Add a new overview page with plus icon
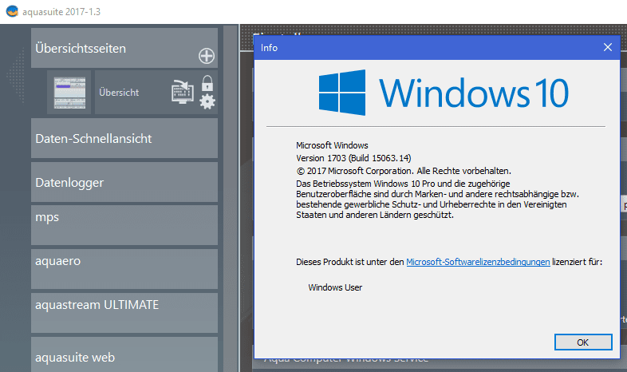The image size is (627, 372). click(x=207, y=56)
